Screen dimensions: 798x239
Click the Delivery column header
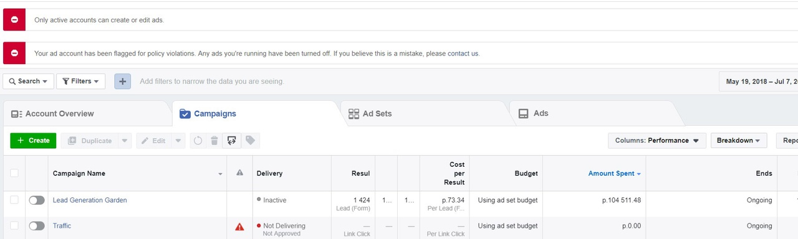(269, 174)
